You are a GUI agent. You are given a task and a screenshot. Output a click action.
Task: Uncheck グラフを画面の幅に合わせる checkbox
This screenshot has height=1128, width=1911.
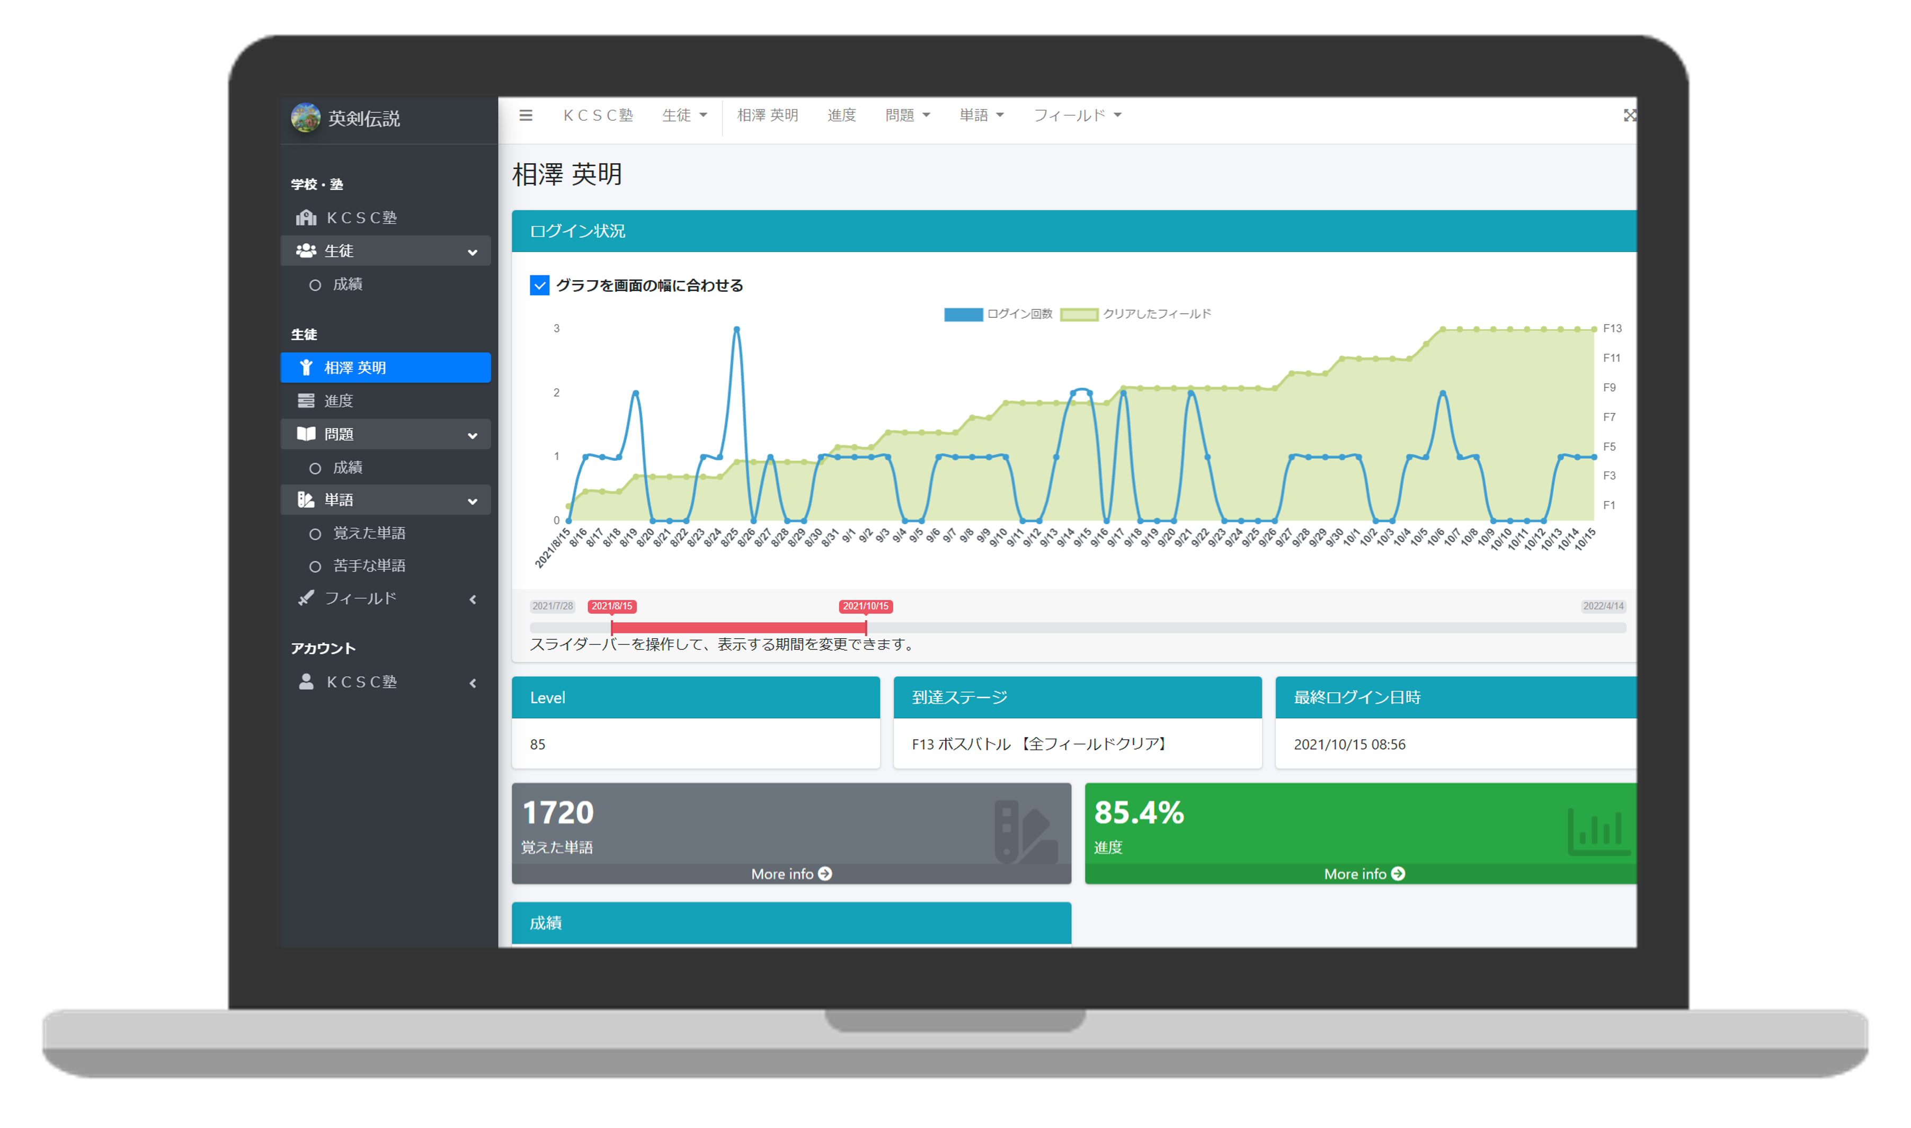click(539, 286)
